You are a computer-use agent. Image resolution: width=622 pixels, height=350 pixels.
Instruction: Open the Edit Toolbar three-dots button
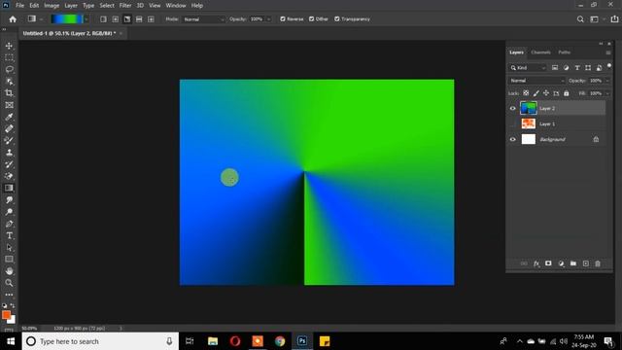(9, 295)
